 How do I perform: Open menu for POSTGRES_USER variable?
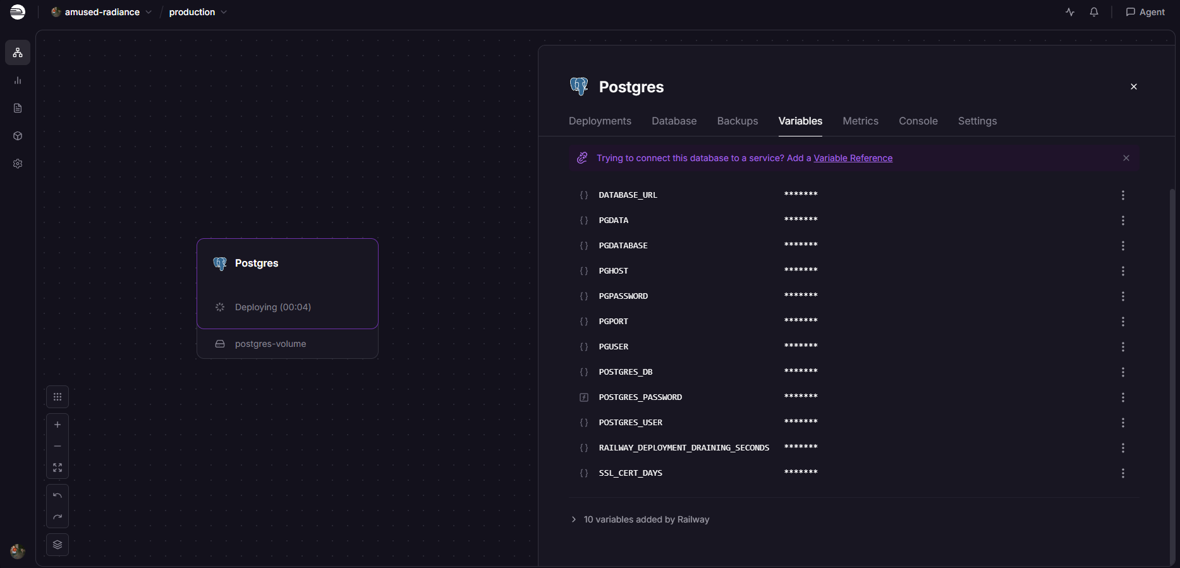pyautogui.click(x=1123, y=423)
